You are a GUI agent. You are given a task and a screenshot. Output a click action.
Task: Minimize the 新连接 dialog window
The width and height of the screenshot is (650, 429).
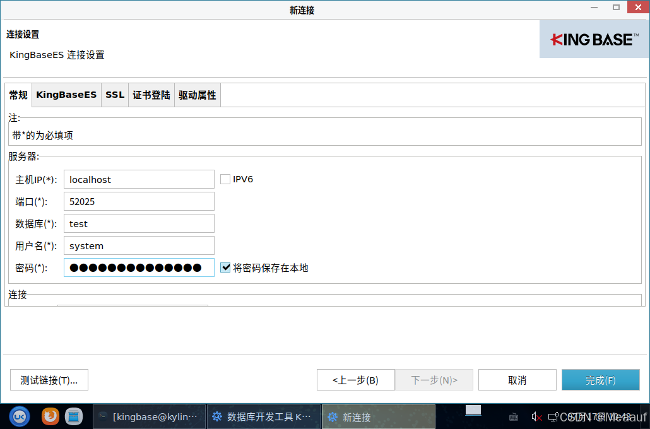[x=594, y=8]
